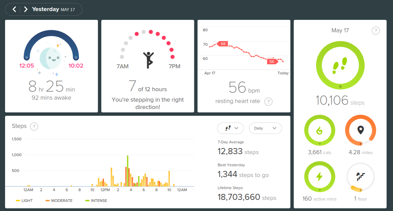Click the 7AM hourly activity label
Image resolution: width=393 pixels, height=211 pixels.
click(122, 66)
